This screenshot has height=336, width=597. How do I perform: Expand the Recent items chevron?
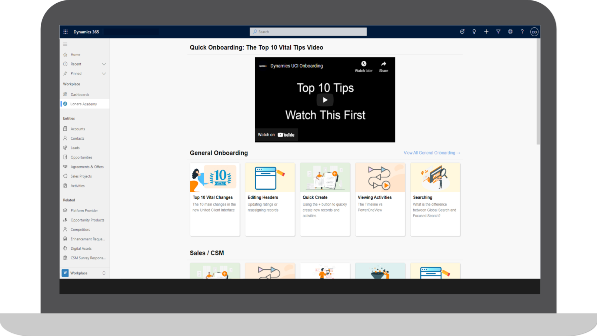tap(104, 64)
